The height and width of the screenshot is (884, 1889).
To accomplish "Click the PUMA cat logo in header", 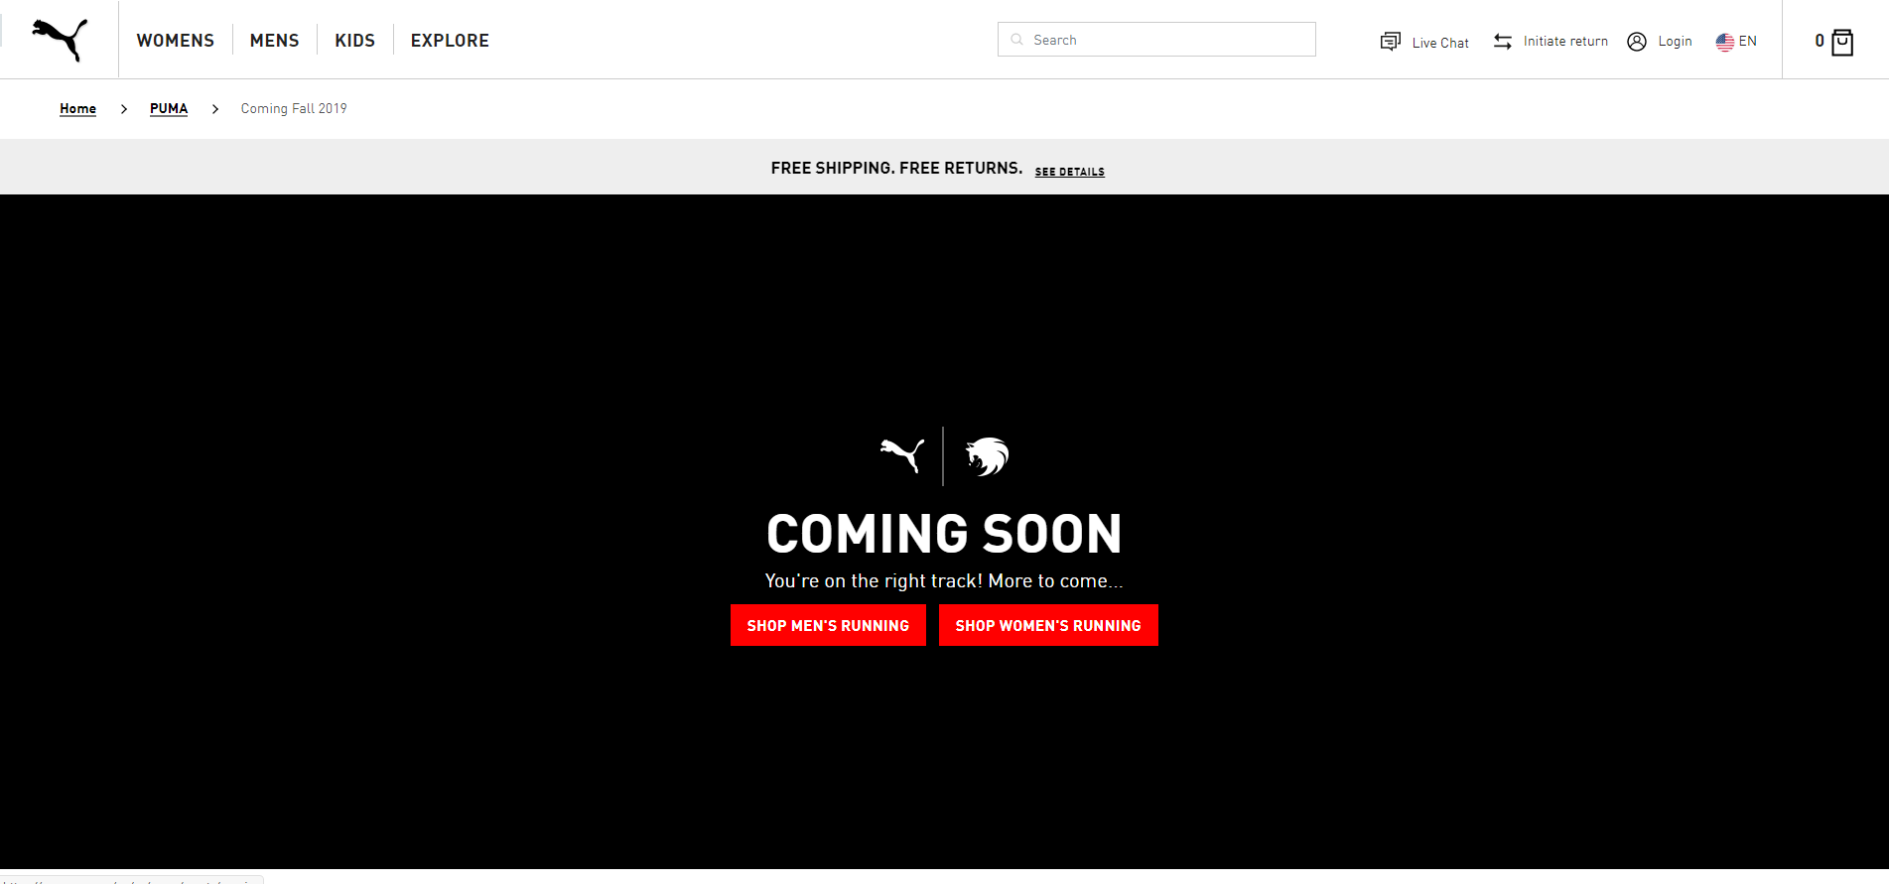I will coord(60,40).
